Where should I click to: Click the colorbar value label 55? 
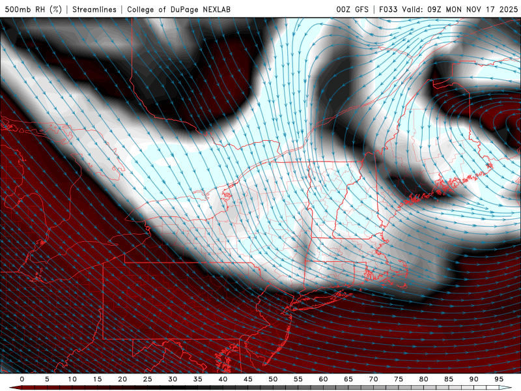(x=298, y=379)
